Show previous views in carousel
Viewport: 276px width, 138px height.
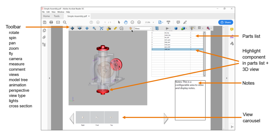click(72, 119)
